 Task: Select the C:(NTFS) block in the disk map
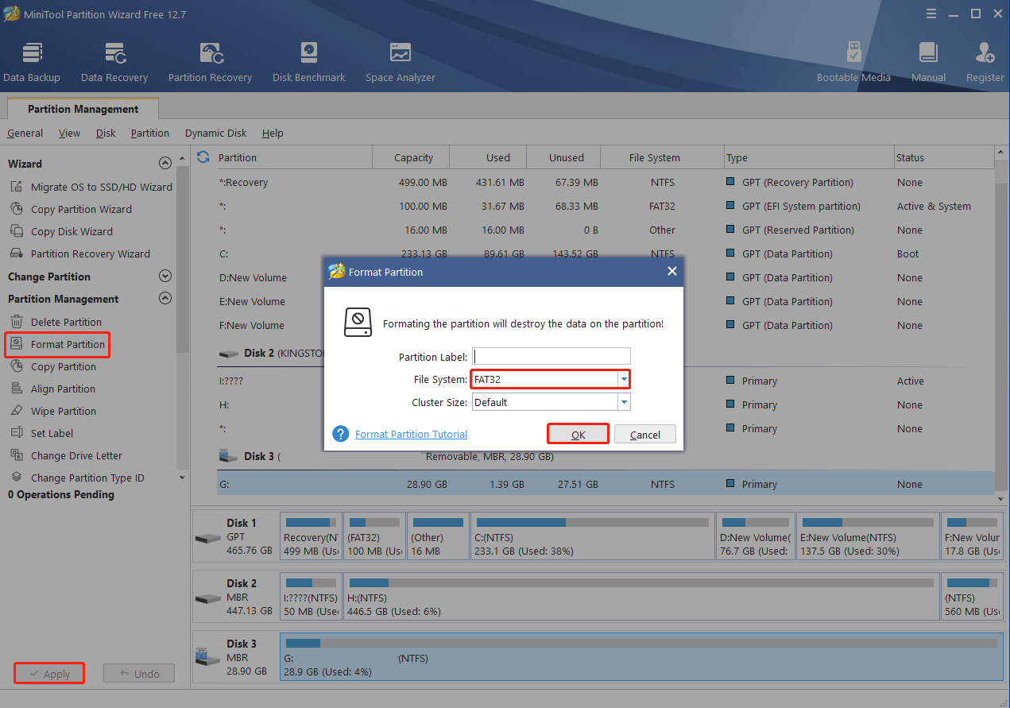[x=593, y=536]
